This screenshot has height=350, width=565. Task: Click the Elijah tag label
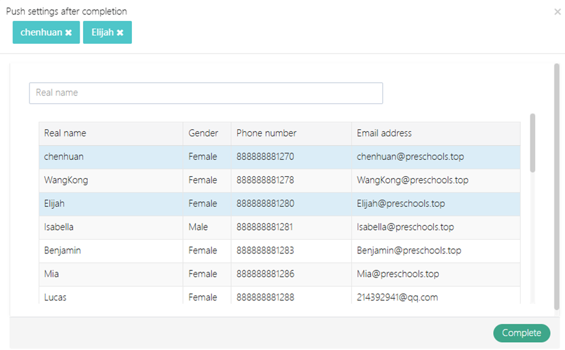pos(103,33)
